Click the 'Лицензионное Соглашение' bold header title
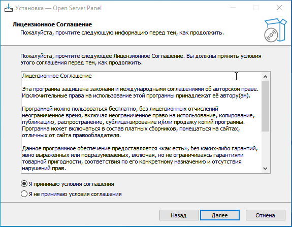 click(52, 24)
